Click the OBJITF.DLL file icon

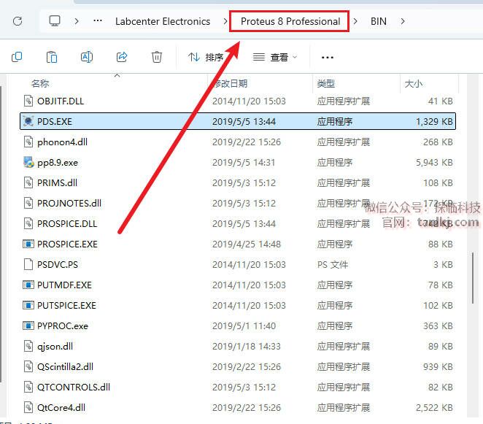(28, 101)
